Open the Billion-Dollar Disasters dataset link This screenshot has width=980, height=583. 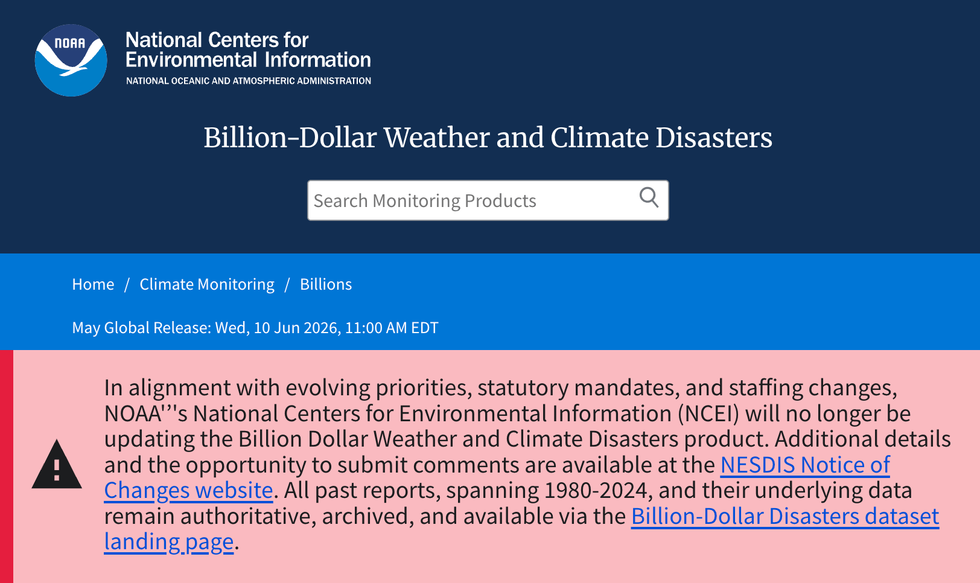click(785, 517)
